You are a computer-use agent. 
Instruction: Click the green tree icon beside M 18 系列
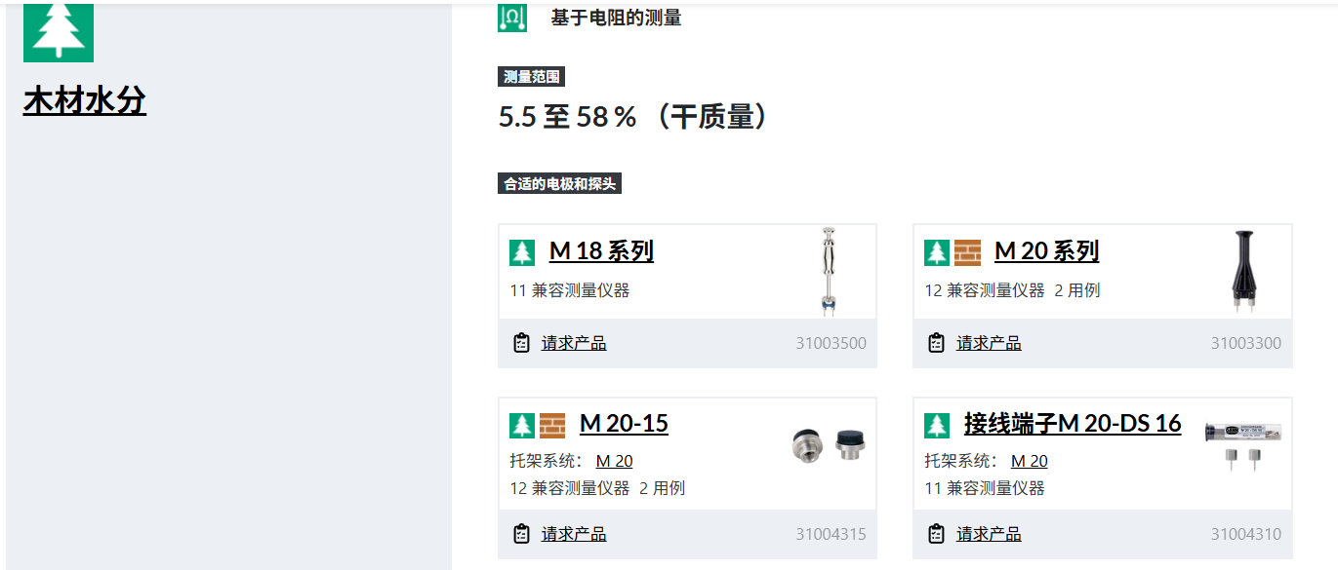click(522, 252)
